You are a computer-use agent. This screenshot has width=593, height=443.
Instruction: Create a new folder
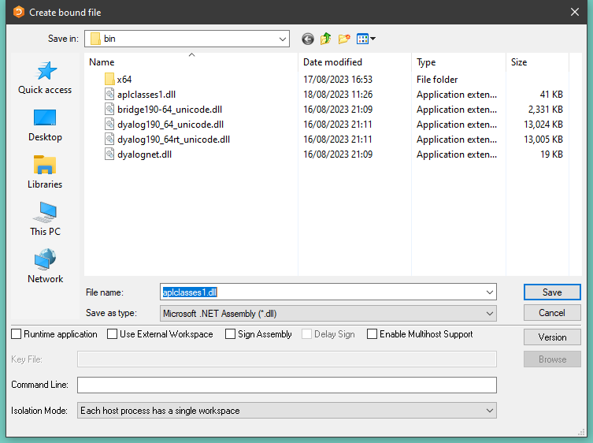pyautogui.click(x=344, y=39)
